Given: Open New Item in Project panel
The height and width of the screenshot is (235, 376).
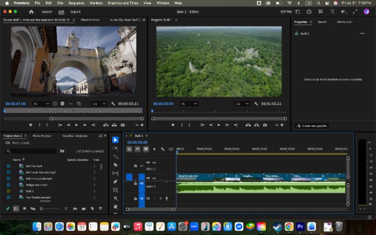Looking at the screenshot, I should coord(92,209).
